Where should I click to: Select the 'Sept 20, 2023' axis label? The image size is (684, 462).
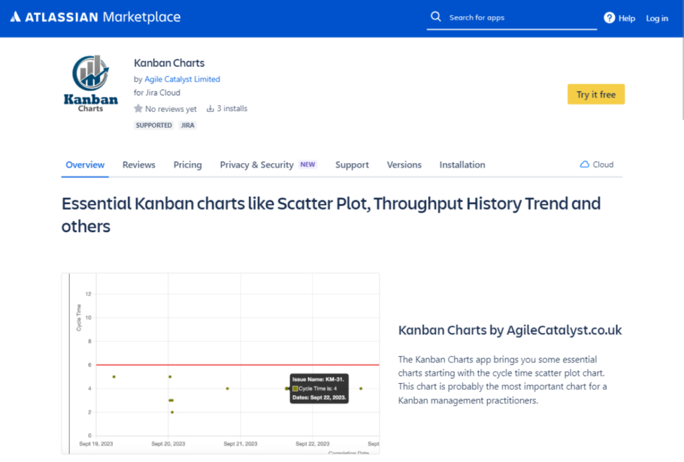pos(168,444)
